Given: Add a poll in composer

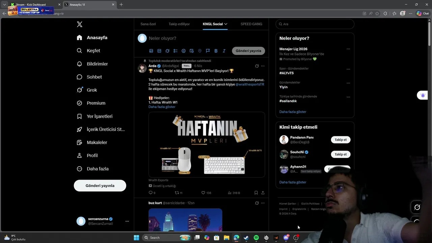Looking at the screenshot, I should [175, 51].
